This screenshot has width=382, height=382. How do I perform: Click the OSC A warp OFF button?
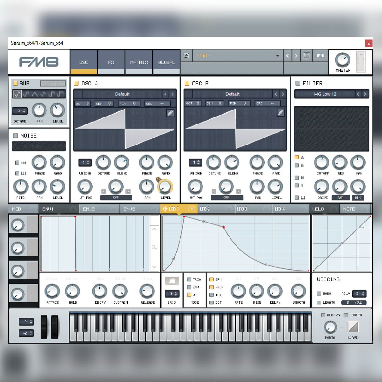coord(116,198)
